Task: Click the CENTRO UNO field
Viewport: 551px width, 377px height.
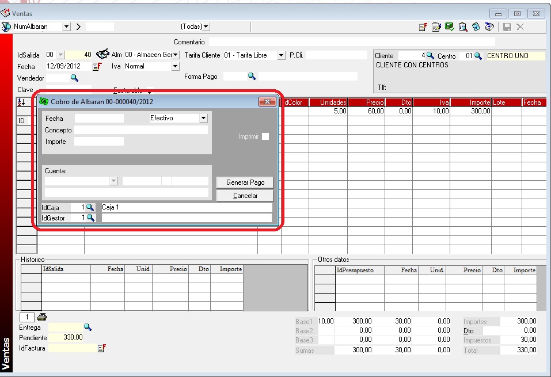Action: point(515,55)
